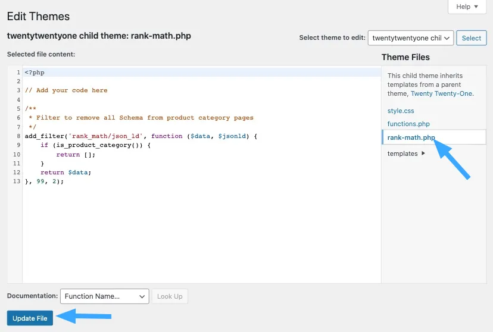
Task: Click the 'return [];' code line
Action: click(x=76, y=155)
